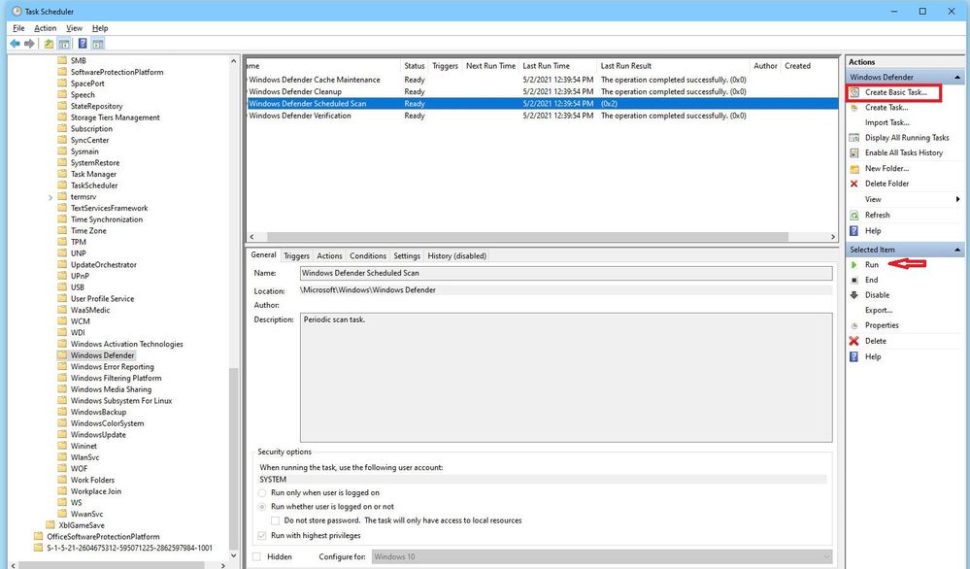Open the View menu in menu bar

tap(74, 28)
